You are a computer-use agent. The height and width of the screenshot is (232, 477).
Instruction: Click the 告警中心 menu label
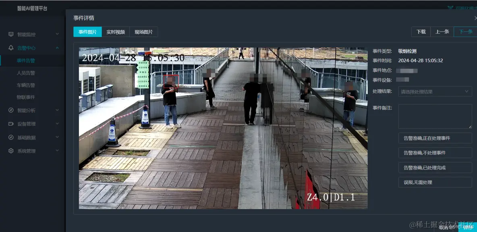coord(27,48)
